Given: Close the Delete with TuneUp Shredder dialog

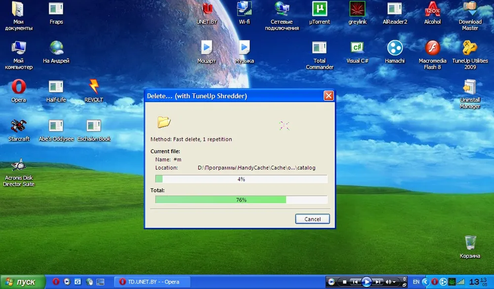Looking at the screenshot, I should coord(328,96).
